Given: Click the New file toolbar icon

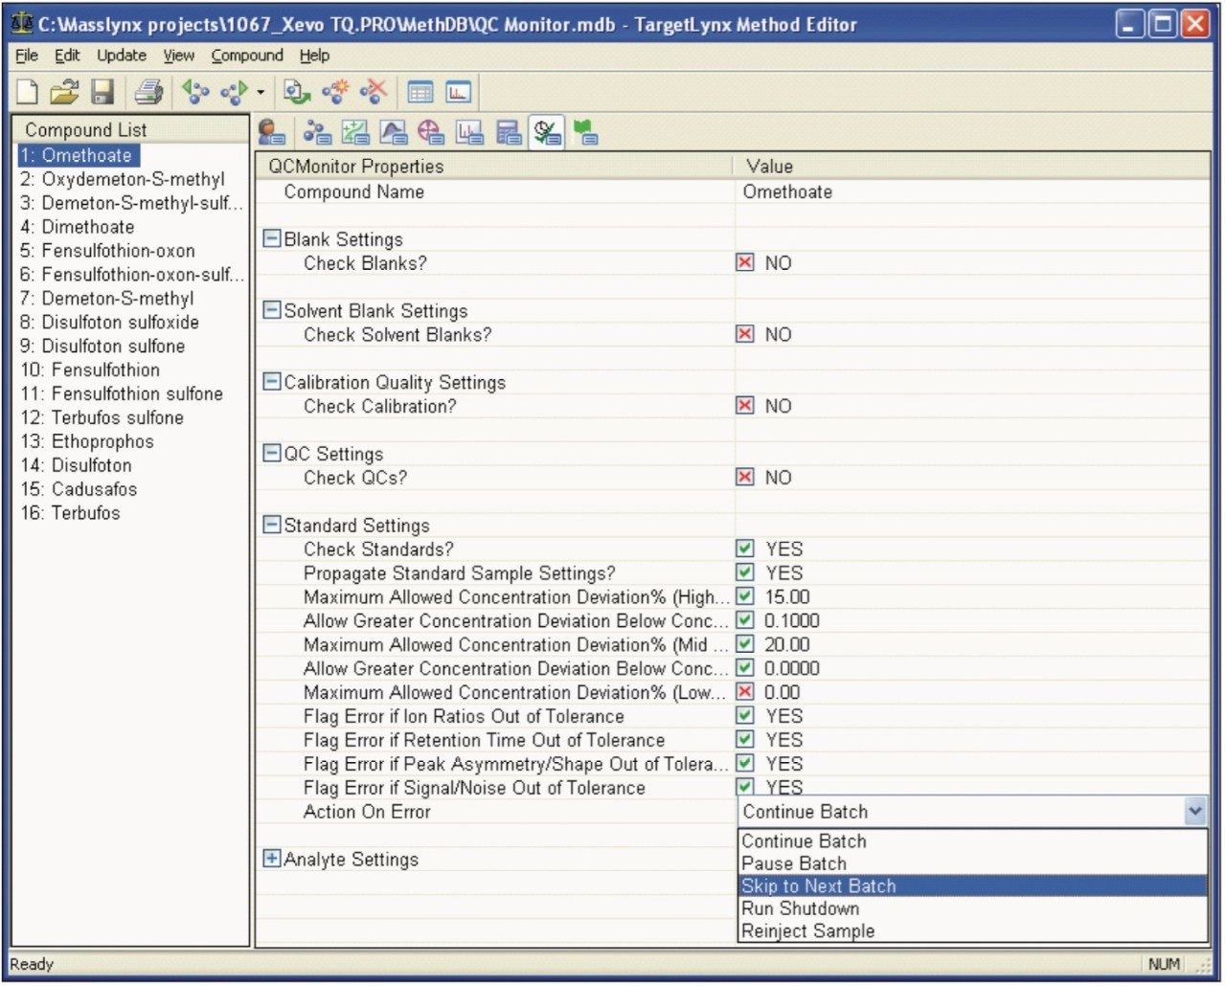Looking at the screenshot, I should [x=28, y=92].
